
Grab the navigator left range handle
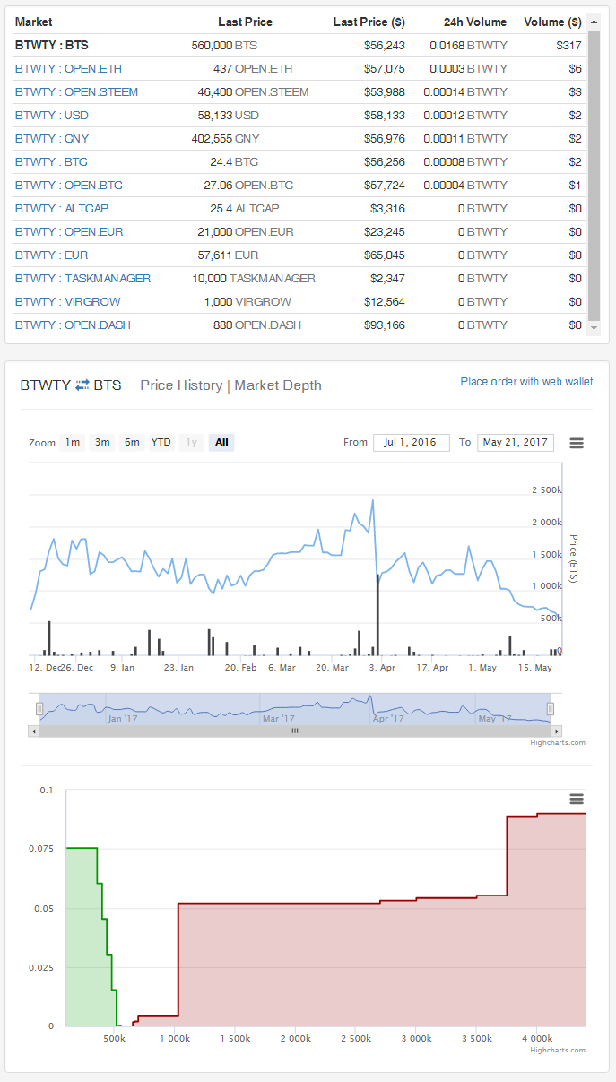[39, 708]
